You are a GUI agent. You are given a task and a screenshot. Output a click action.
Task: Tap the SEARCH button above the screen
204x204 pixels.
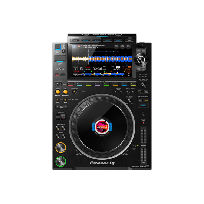[118, 40]
